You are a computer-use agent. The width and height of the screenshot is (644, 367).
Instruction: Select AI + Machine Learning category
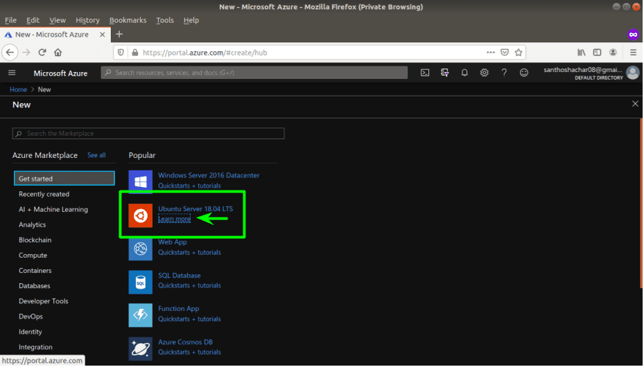(53, 210)
